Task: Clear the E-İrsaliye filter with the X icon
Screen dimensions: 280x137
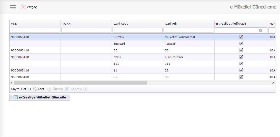Action: [261, 30]
